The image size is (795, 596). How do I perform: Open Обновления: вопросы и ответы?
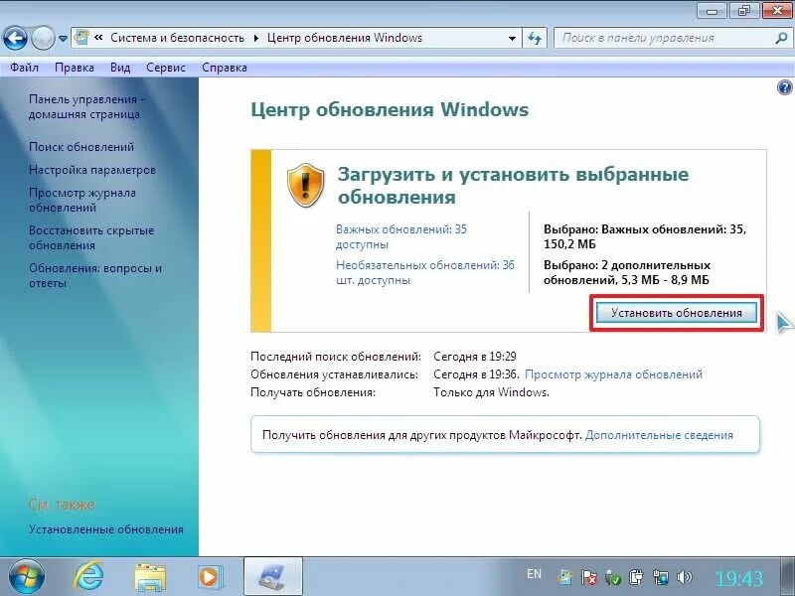tap(95, 276)
